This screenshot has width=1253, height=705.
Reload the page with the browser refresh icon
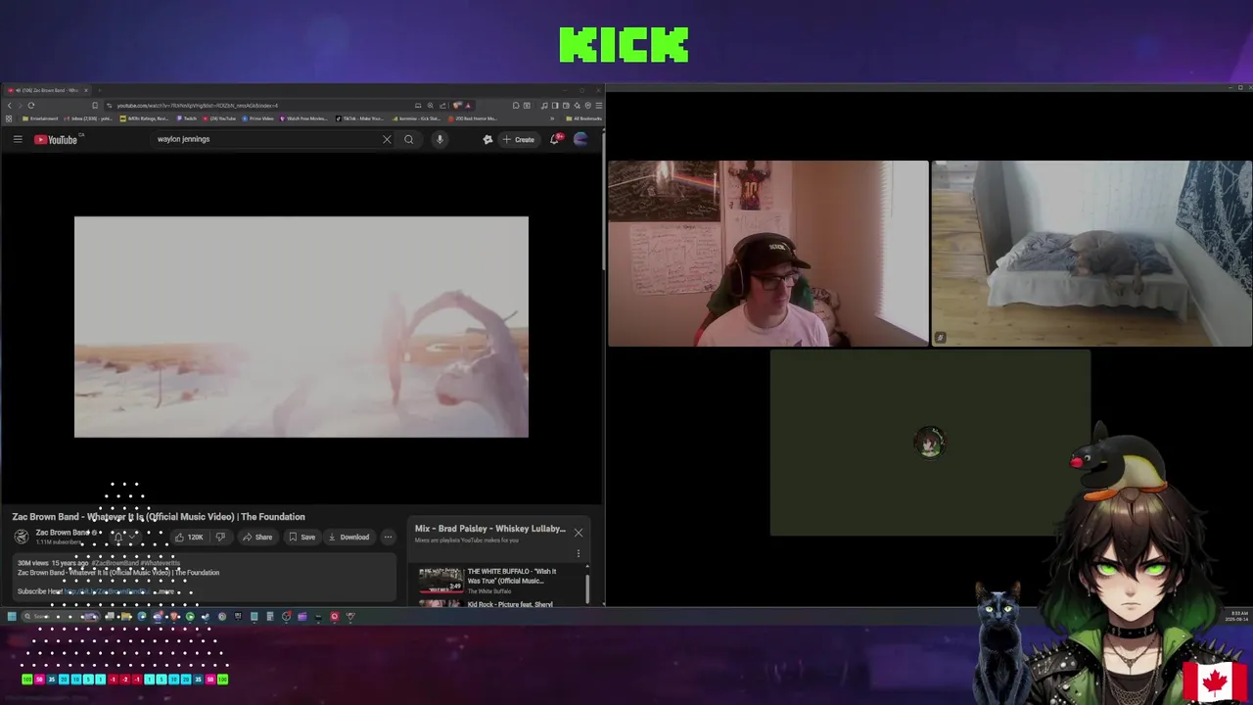[31, 105]
